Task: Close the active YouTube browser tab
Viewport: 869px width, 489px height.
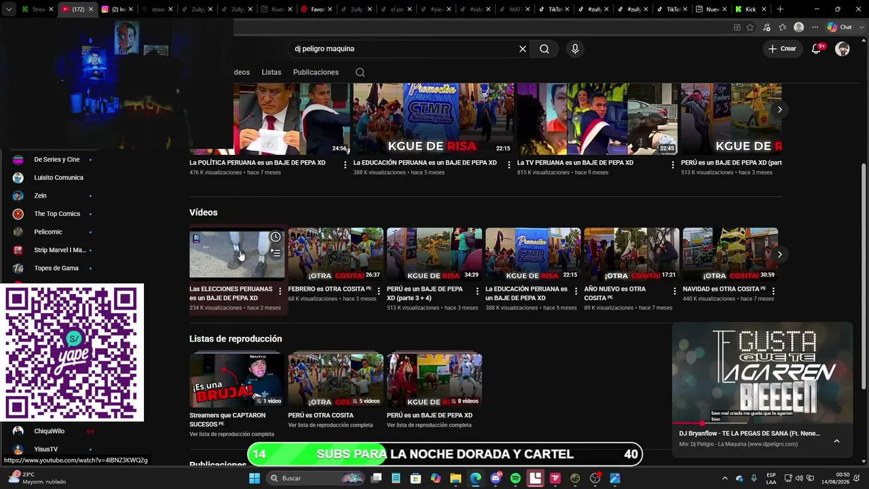Action: (x=91, y=10)
